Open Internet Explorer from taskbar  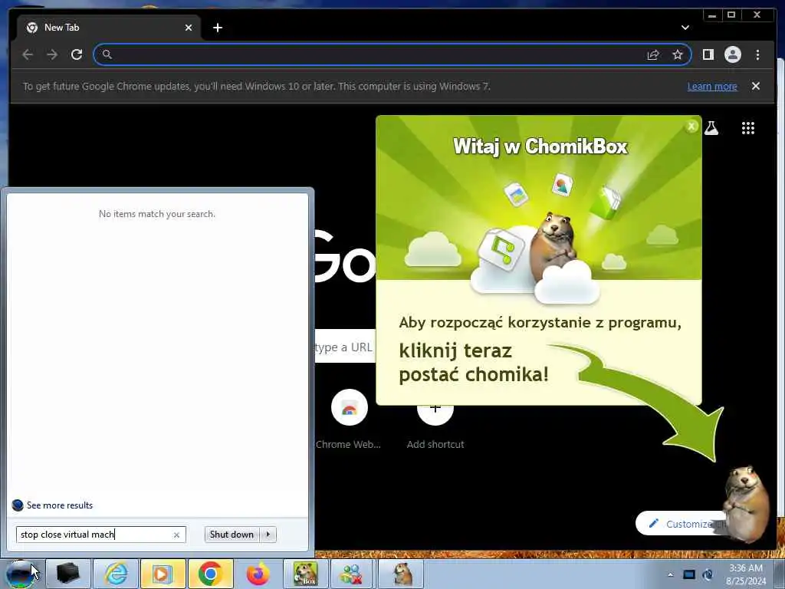116,574
